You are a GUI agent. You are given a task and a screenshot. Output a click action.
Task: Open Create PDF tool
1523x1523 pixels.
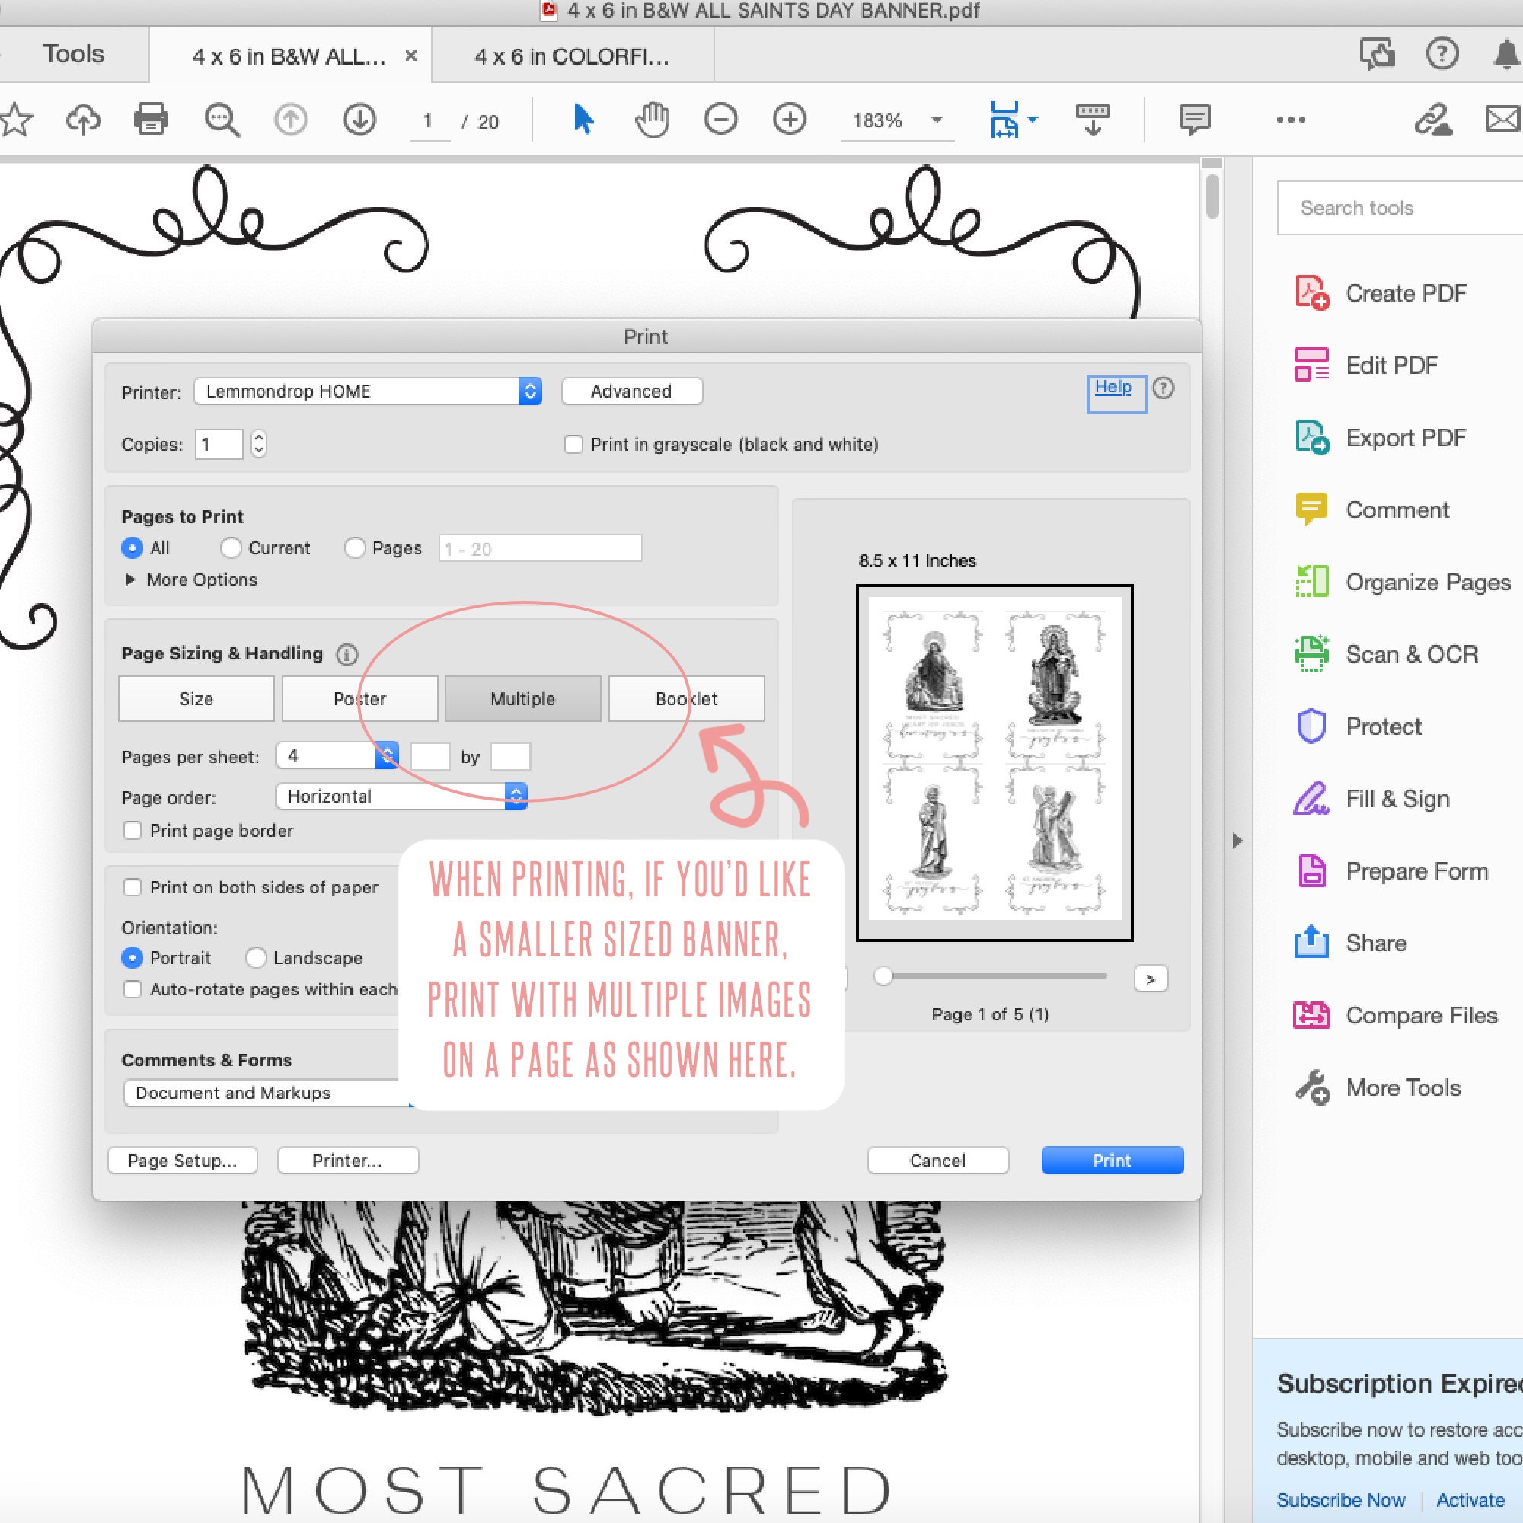[x=1381, y=293]
